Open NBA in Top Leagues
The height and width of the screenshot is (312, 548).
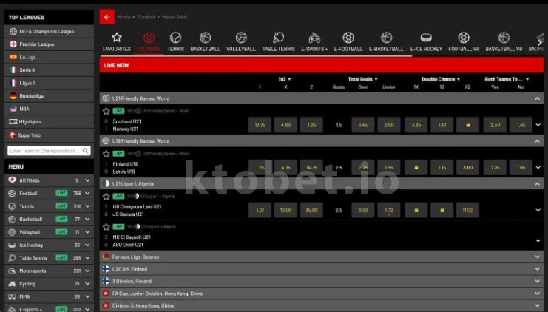coord(49,109)
